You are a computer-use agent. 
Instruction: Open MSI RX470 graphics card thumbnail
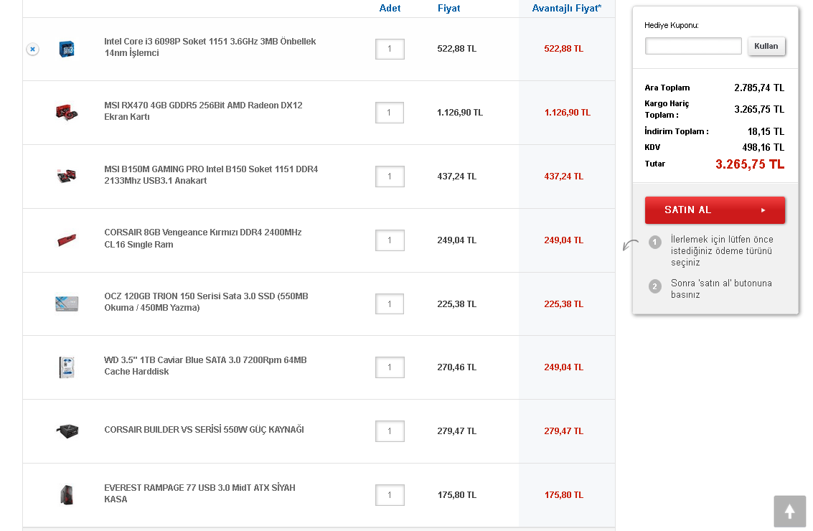67,113
